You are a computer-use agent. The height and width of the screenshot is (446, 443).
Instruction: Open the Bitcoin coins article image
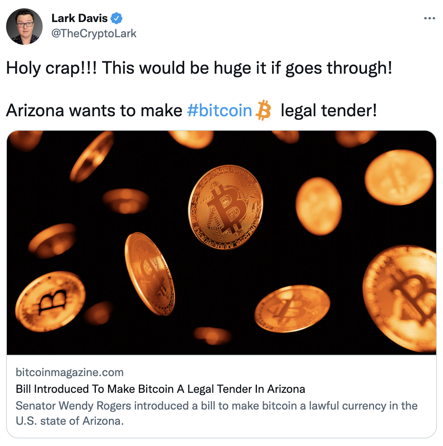[221, 243]
